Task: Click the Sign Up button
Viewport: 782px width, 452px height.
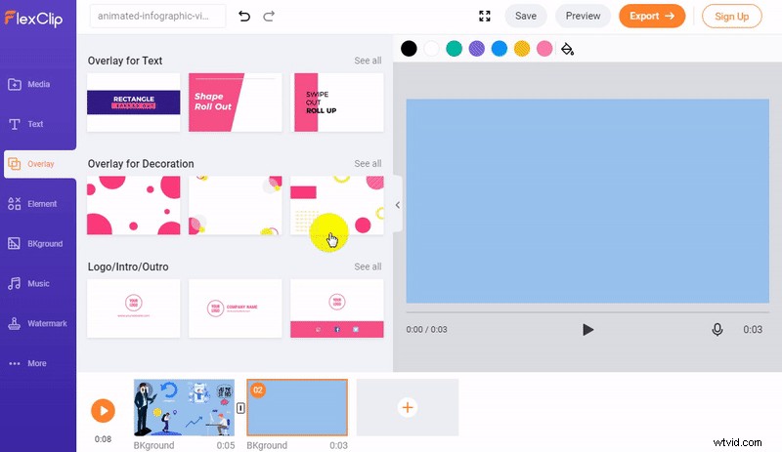Action: pos(732,16)
